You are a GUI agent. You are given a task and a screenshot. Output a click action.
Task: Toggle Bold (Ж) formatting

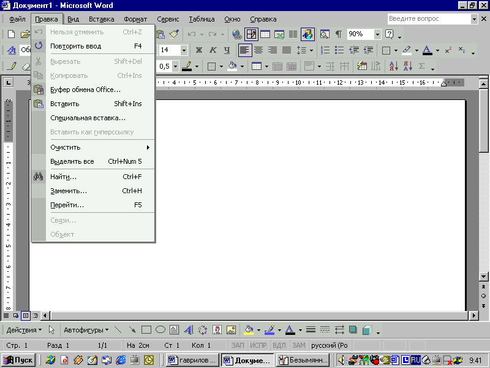(x=198, y=50)
